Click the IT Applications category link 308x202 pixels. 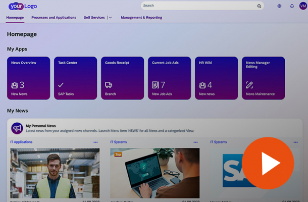pyautogui.click(x=21, y=142)
